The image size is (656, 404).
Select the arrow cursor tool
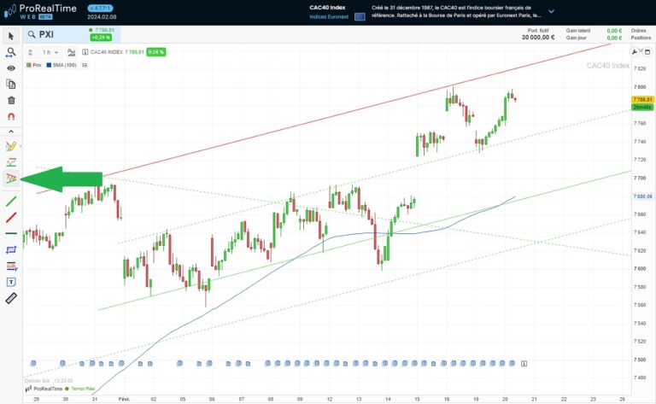(x=11, y=36)
